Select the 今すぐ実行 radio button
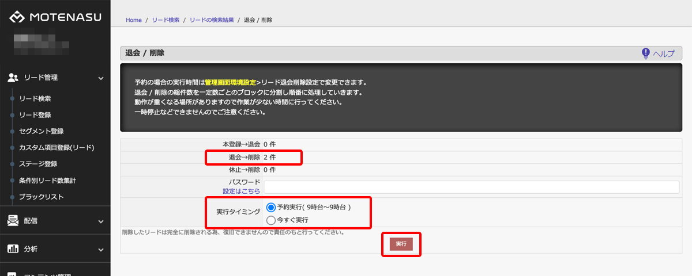This screenshot has height=276, width=692. click(x=271, y=220)
